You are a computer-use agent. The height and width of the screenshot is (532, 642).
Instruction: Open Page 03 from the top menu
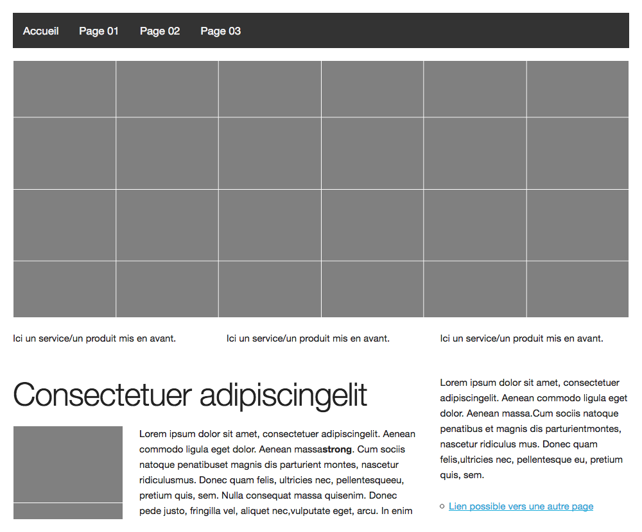(x=220, y=31)
